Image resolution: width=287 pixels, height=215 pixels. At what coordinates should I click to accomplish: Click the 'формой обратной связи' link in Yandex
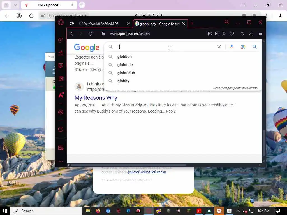(x=147, y=172)
